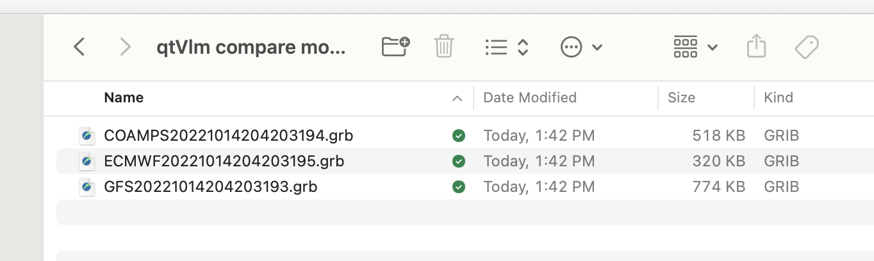Click the back navigation arrow

79,47
